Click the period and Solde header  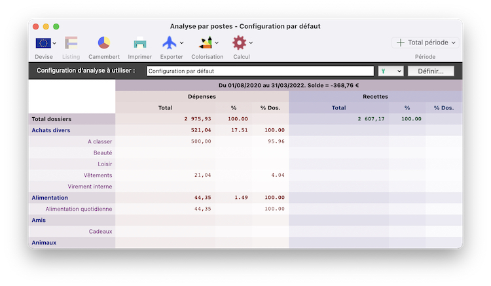pos(289,86)
